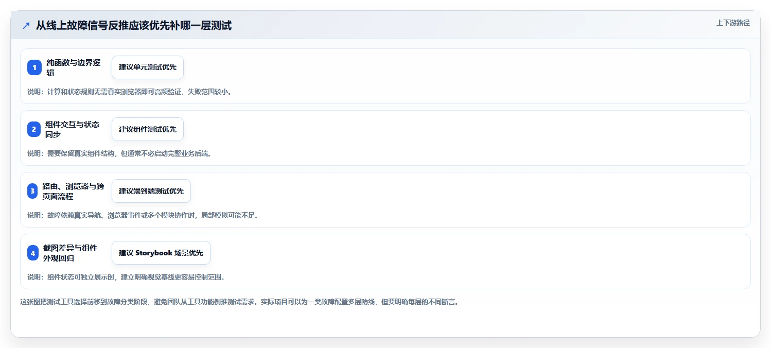
Task: Click the 截图差异与组件外观回归 title
Action: (x=71, y=253)
